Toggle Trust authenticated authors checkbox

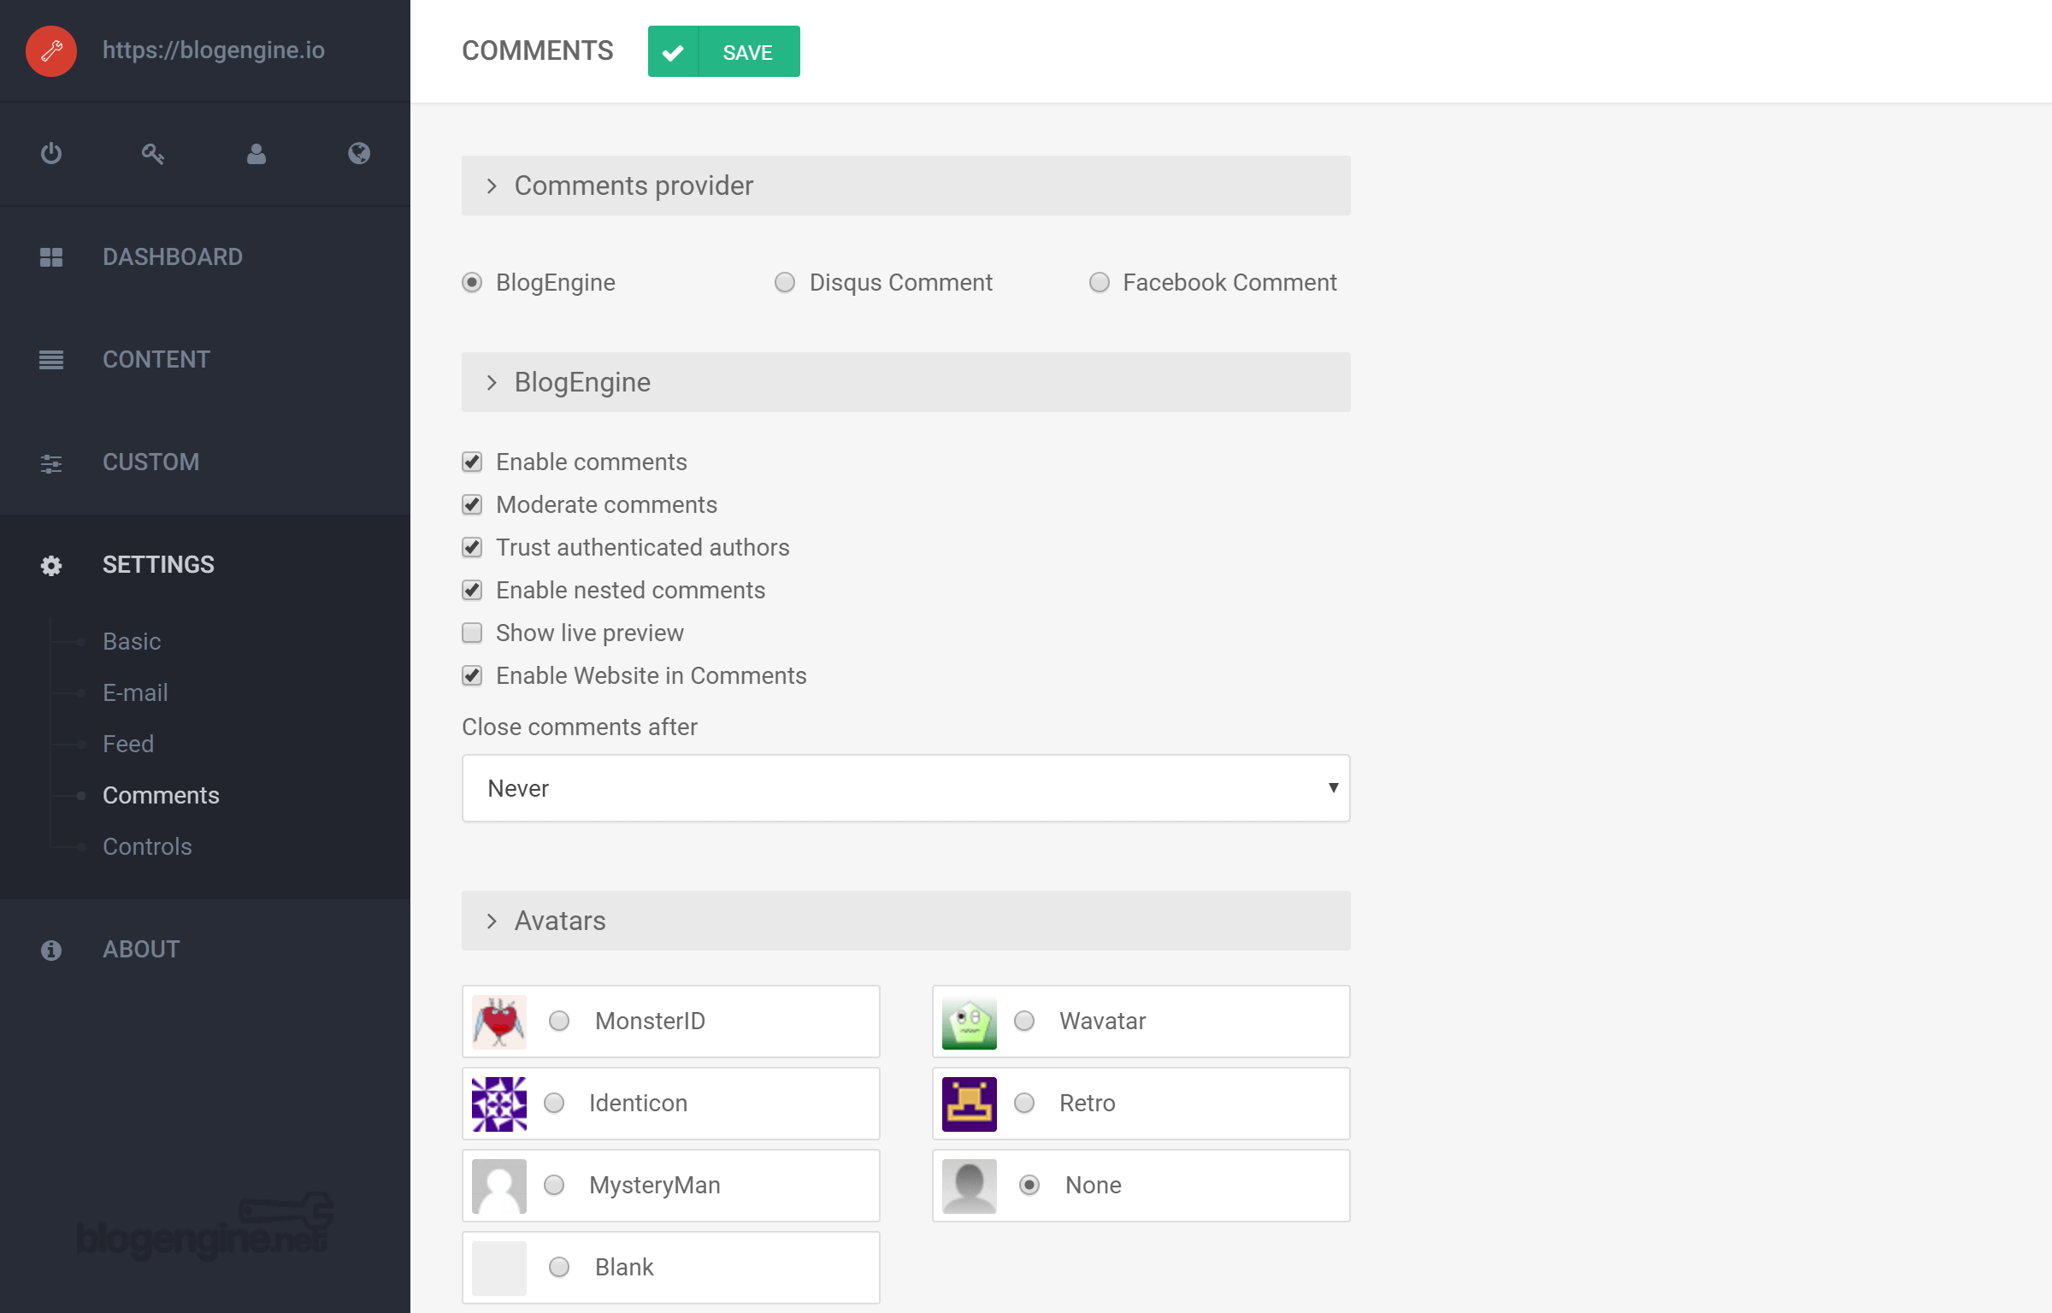tap(472, 547)
